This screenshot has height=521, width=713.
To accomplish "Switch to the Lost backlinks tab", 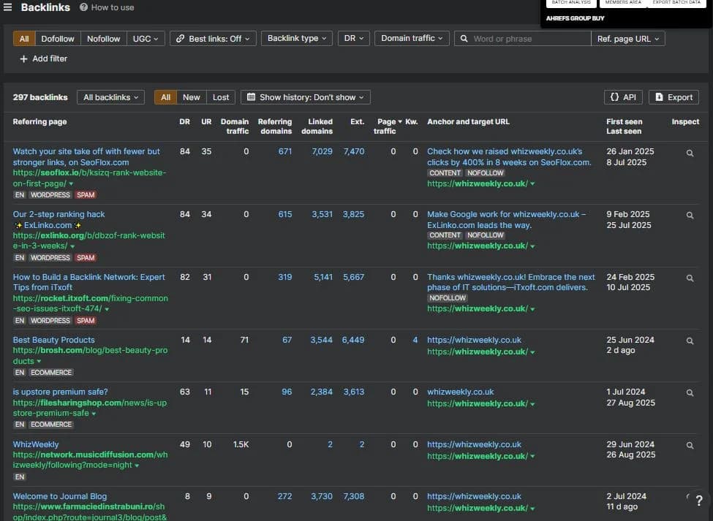I will pyautogui.click(x=221, y=97).
